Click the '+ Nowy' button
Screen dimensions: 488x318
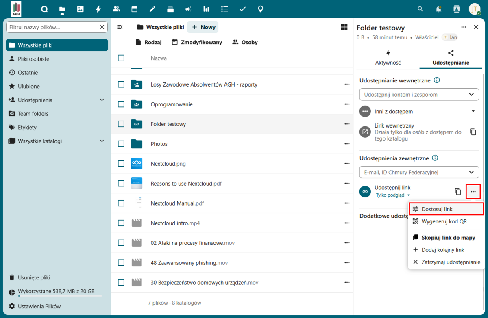(203, 27)
